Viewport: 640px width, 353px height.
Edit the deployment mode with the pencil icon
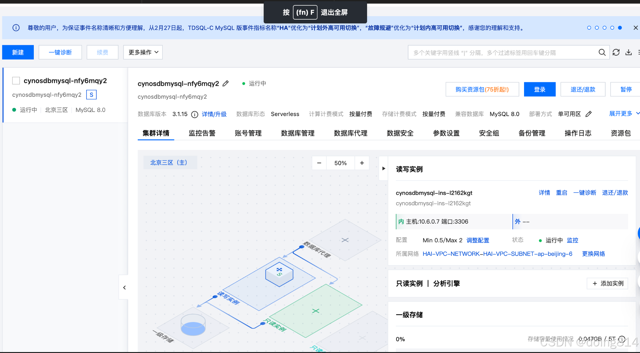coord(589,114)
